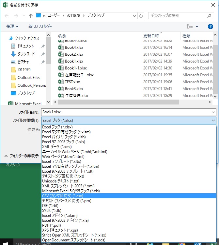Click the Book2.xlsx Excel file icon

point(61,54)
